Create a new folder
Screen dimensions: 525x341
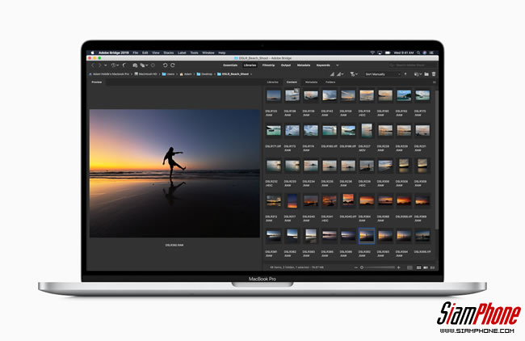point(426,74)
